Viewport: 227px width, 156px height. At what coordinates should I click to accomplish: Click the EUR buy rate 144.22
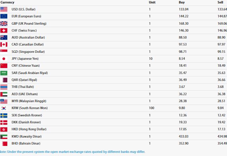[184, 16]
